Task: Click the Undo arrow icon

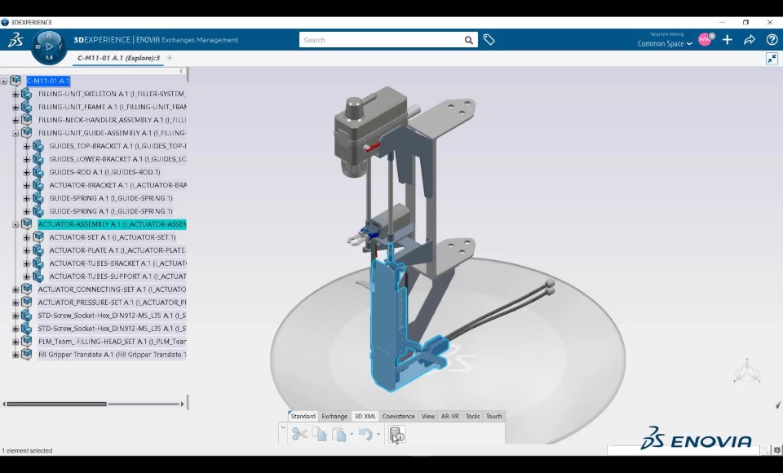Action: click(x=365, y=434)
